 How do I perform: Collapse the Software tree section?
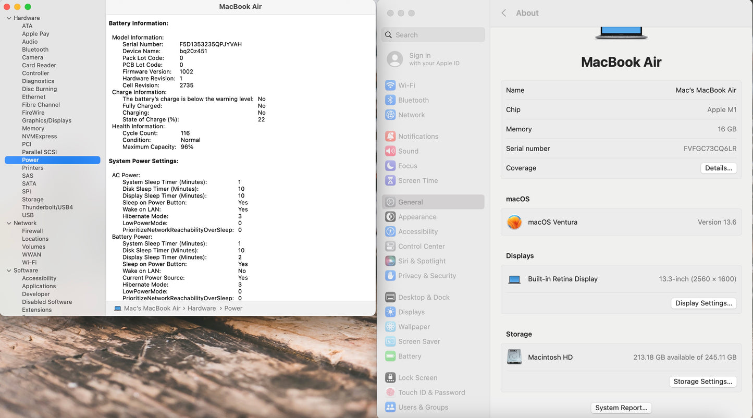coord(9,271)
